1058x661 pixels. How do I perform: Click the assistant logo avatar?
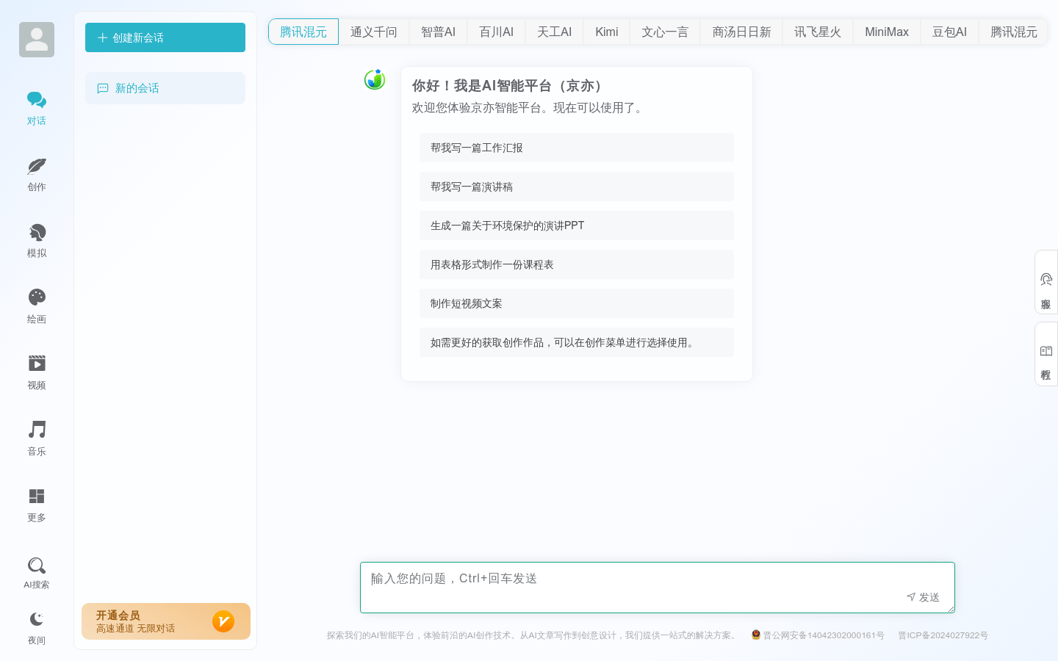click(375, 79)
